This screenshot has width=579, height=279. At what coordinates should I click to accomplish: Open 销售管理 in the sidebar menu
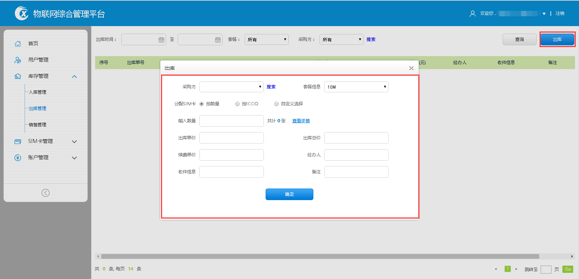[x=38, y=125]
